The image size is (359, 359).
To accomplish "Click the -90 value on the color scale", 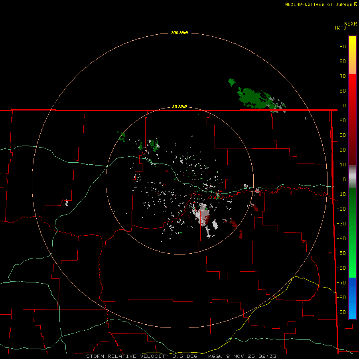I will click(341, 312).
